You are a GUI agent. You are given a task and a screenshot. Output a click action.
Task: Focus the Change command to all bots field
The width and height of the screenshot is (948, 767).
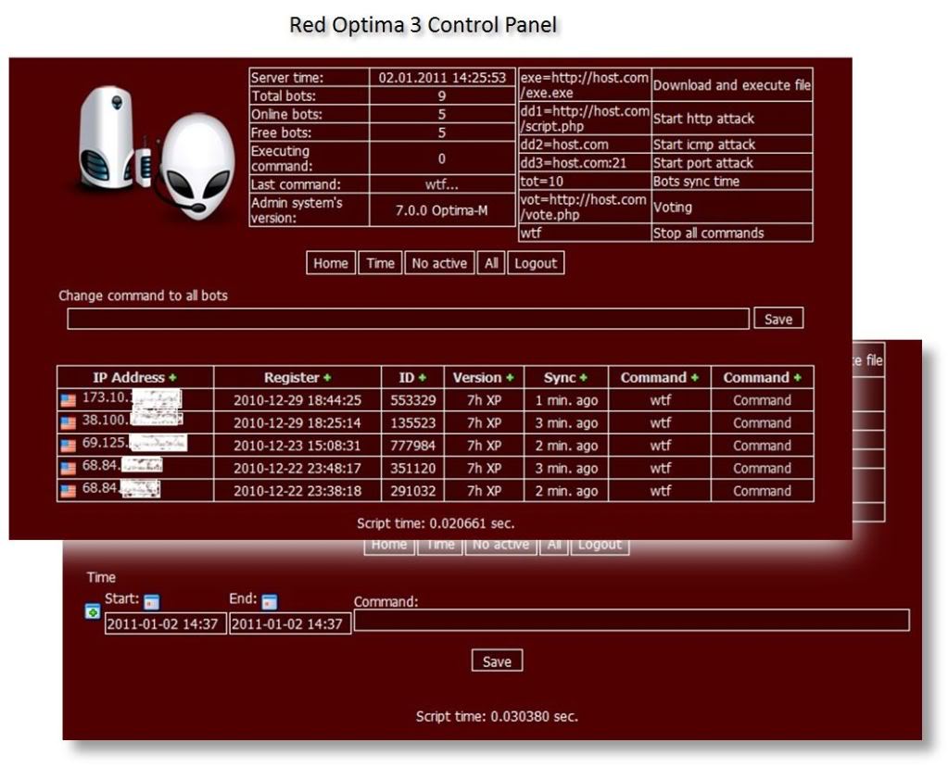point(408,319)
